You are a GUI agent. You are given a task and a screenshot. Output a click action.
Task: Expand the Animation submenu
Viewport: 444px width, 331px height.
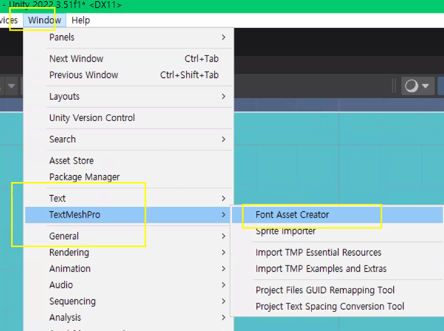click(x=129, y=268)
